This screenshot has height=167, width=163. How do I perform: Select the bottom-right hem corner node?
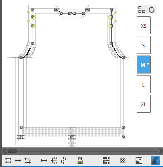(123, 137)
